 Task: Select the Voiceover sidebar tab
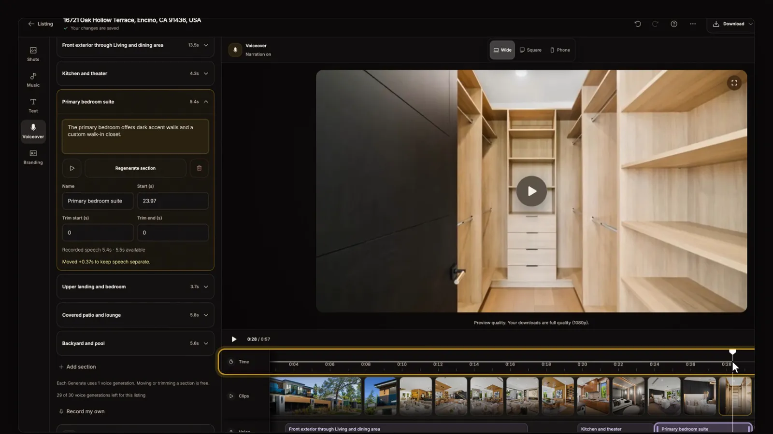[x=33, y=131]
